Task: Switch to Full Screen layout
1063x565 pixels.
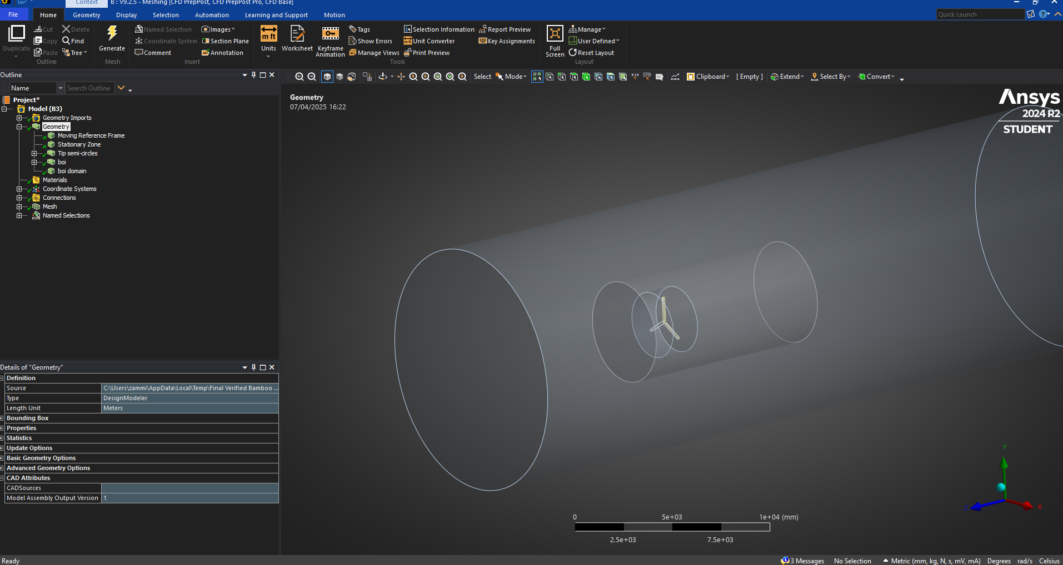Action: click(x=555, y=34)
